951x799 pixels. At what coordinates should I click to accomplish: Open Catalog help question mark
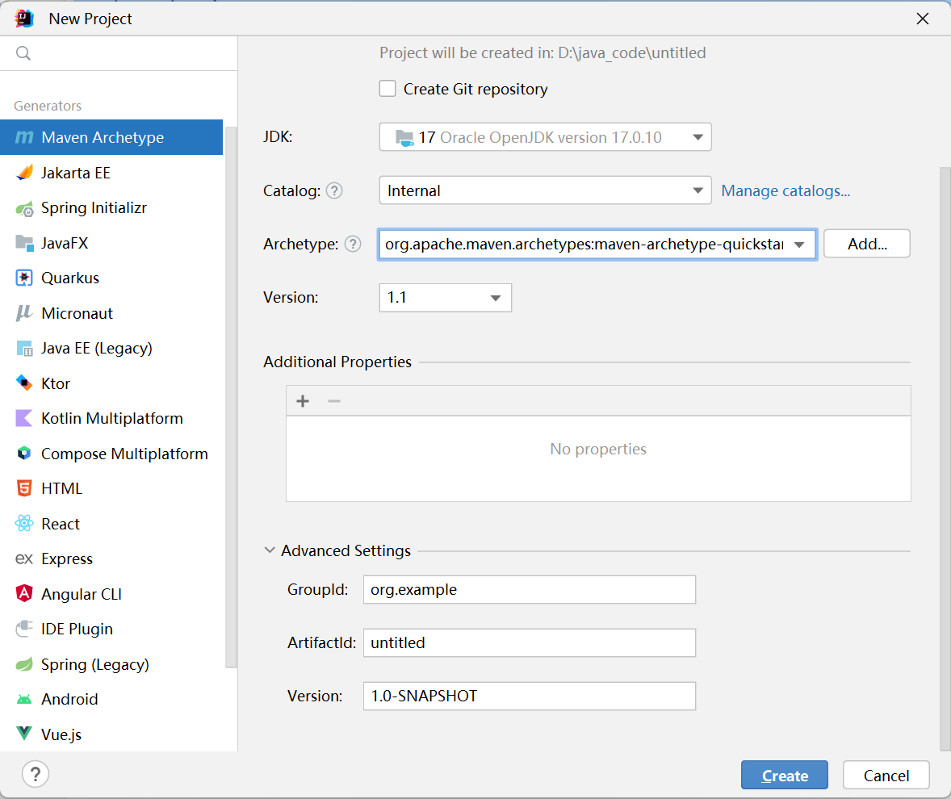[x=334, y=191]
